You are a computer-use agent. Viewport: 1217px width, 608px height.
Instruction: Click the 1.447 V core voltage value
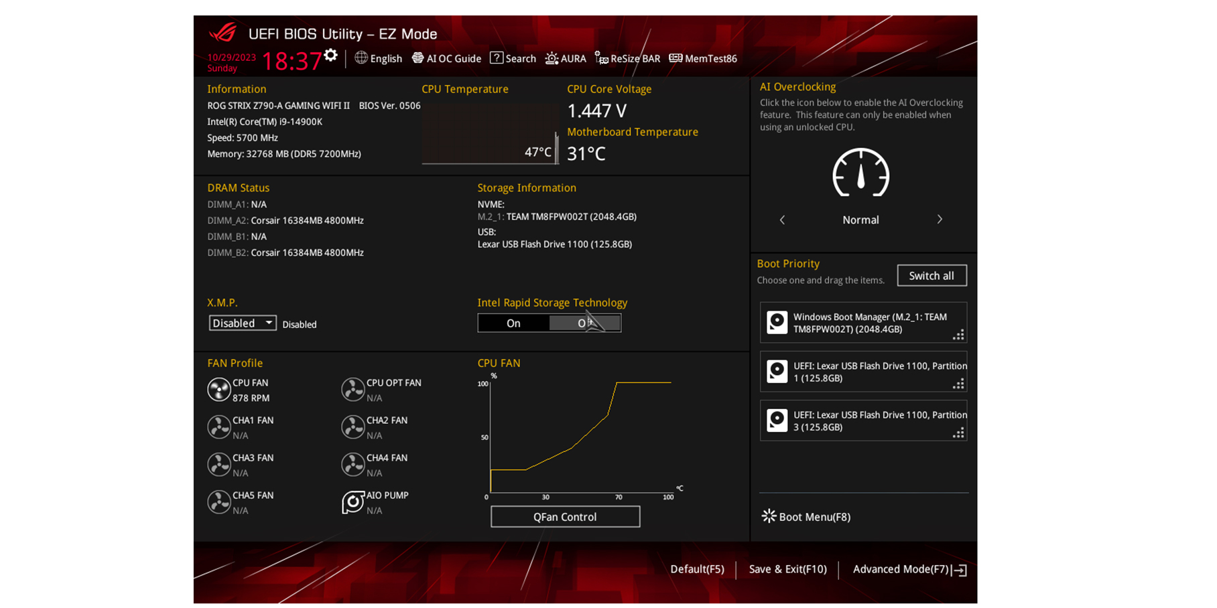596,110
